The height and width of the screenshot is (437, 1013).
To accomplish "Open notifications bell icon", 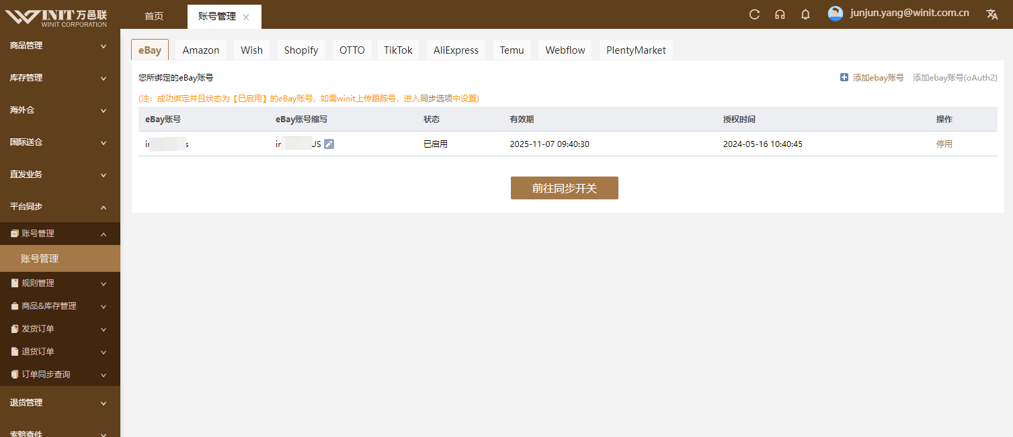I will click(x=805, y=14).
